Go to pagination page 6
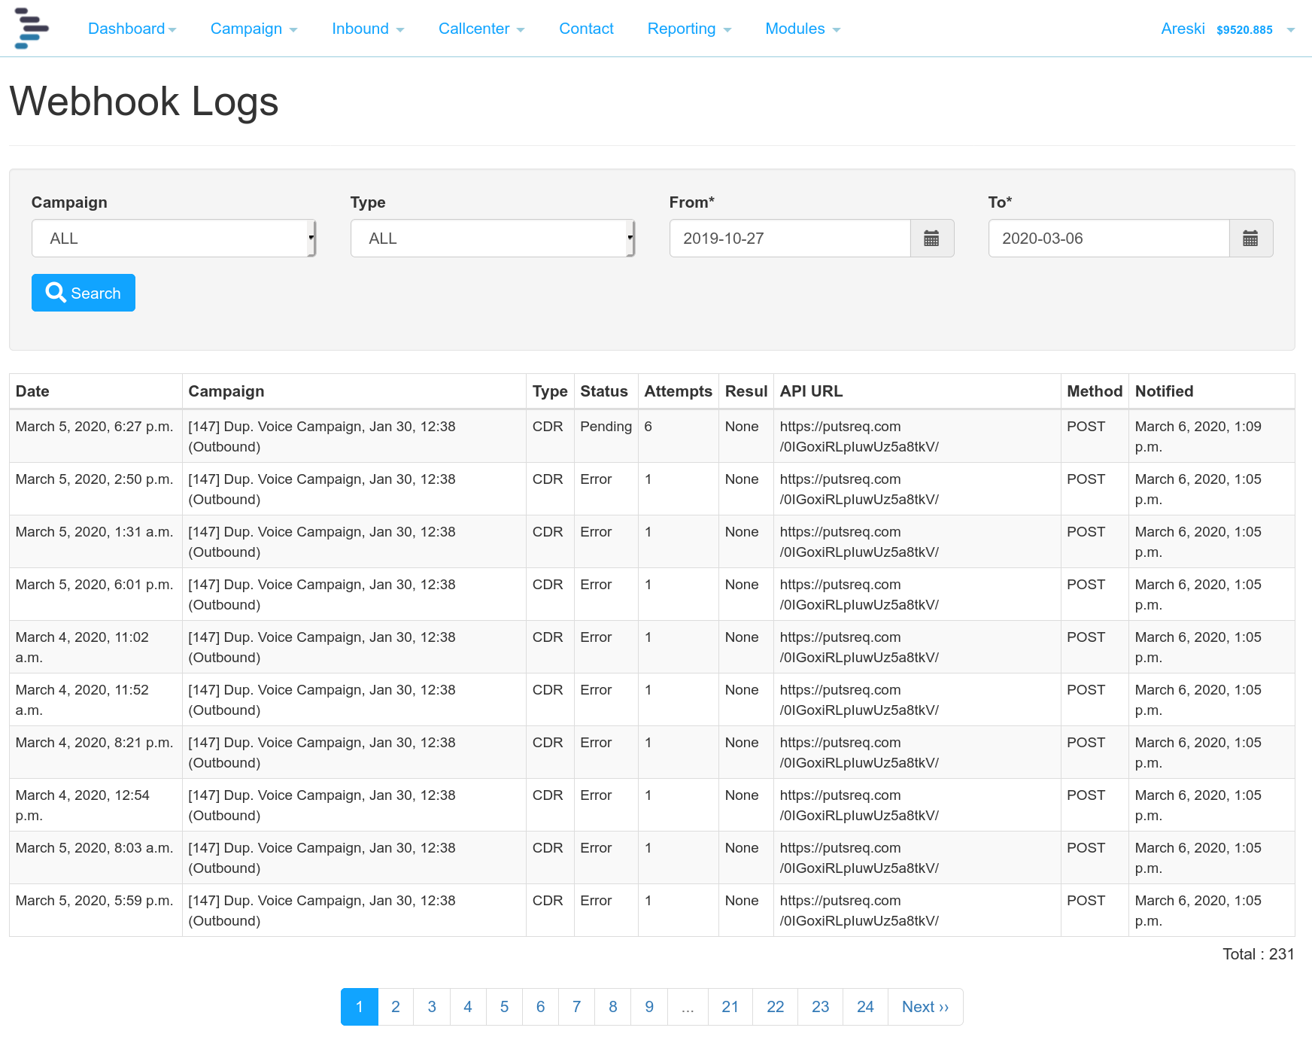Viewport: 1312px width, 1052px height. (x=540, y=1007)
